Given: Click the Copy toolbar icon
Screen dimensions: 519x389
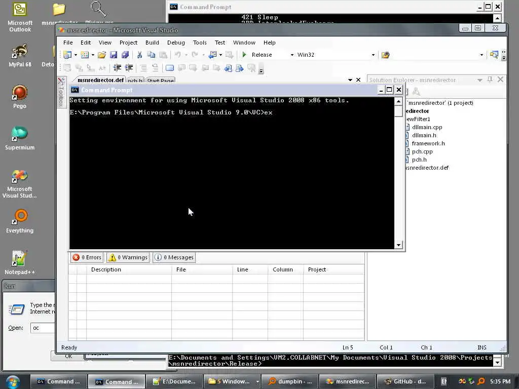Looking at the screenshot, I should [151, 55].
